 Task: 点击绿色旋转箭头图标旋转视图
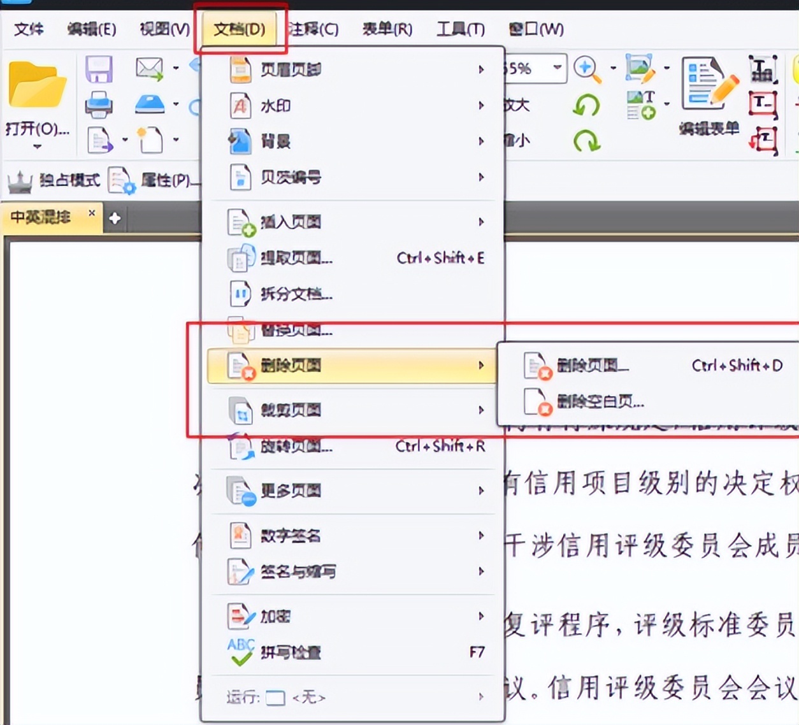pos(587,105)
